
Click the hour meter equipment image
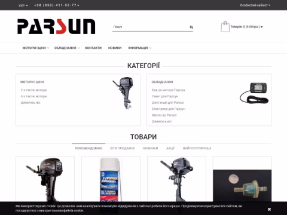pyautogui.click(x=254, y=93)
